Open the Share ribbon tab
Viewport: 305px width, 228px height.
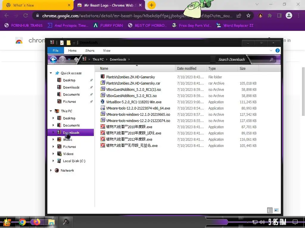(x=90, y=50)
